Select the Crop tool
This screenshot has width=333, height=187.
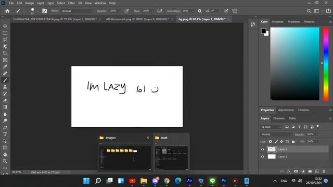pyautogui.click(x=5, y=53)
